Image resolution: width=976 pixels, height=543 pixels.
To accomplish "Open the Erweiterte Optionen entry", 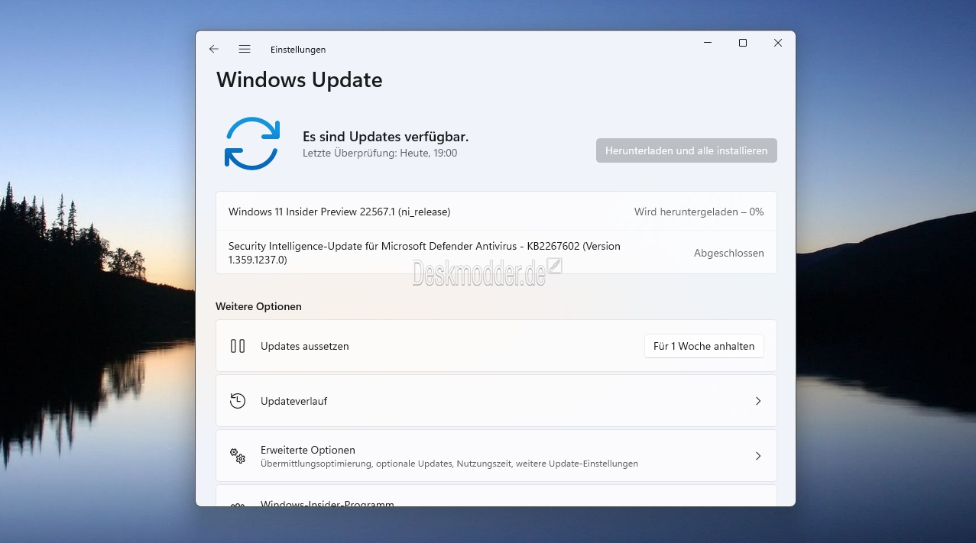I will coord(496,456).
